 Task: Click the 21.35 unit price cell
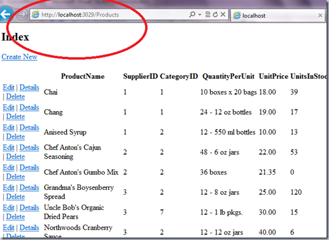pos(267,172)
